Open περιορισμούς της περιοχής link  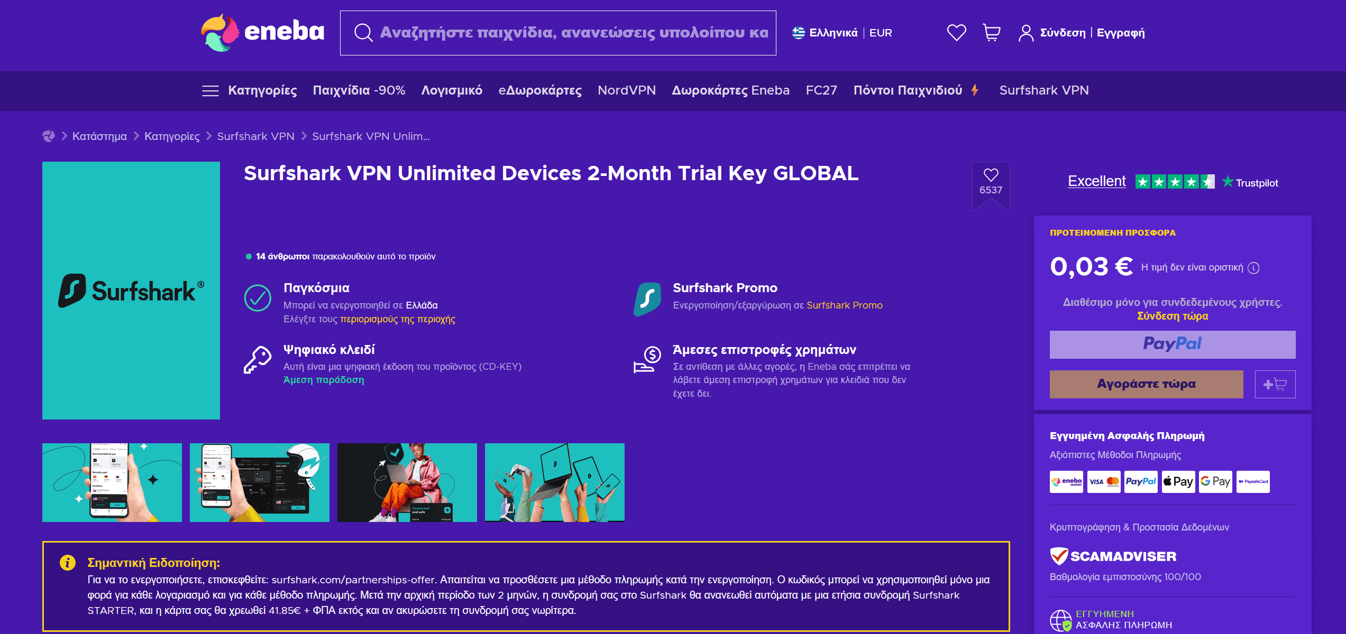[x=398, y=319]
